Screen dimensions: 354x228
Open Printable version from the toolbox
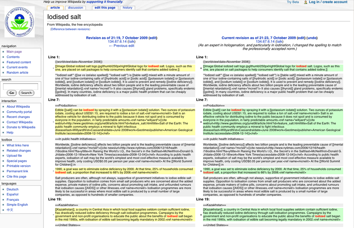coord(19,166)
